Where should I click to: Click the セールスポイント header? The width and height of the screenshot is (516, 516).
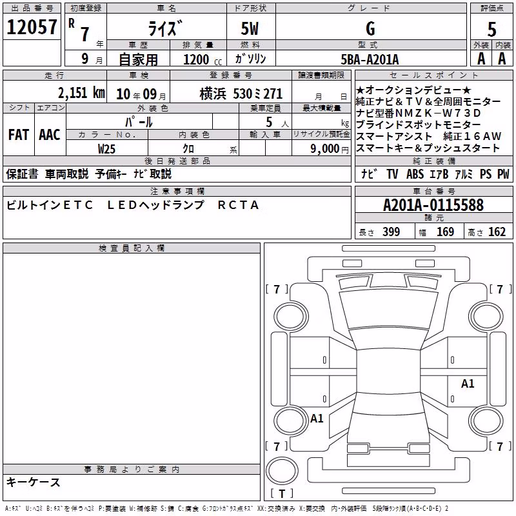pos(433,75)
